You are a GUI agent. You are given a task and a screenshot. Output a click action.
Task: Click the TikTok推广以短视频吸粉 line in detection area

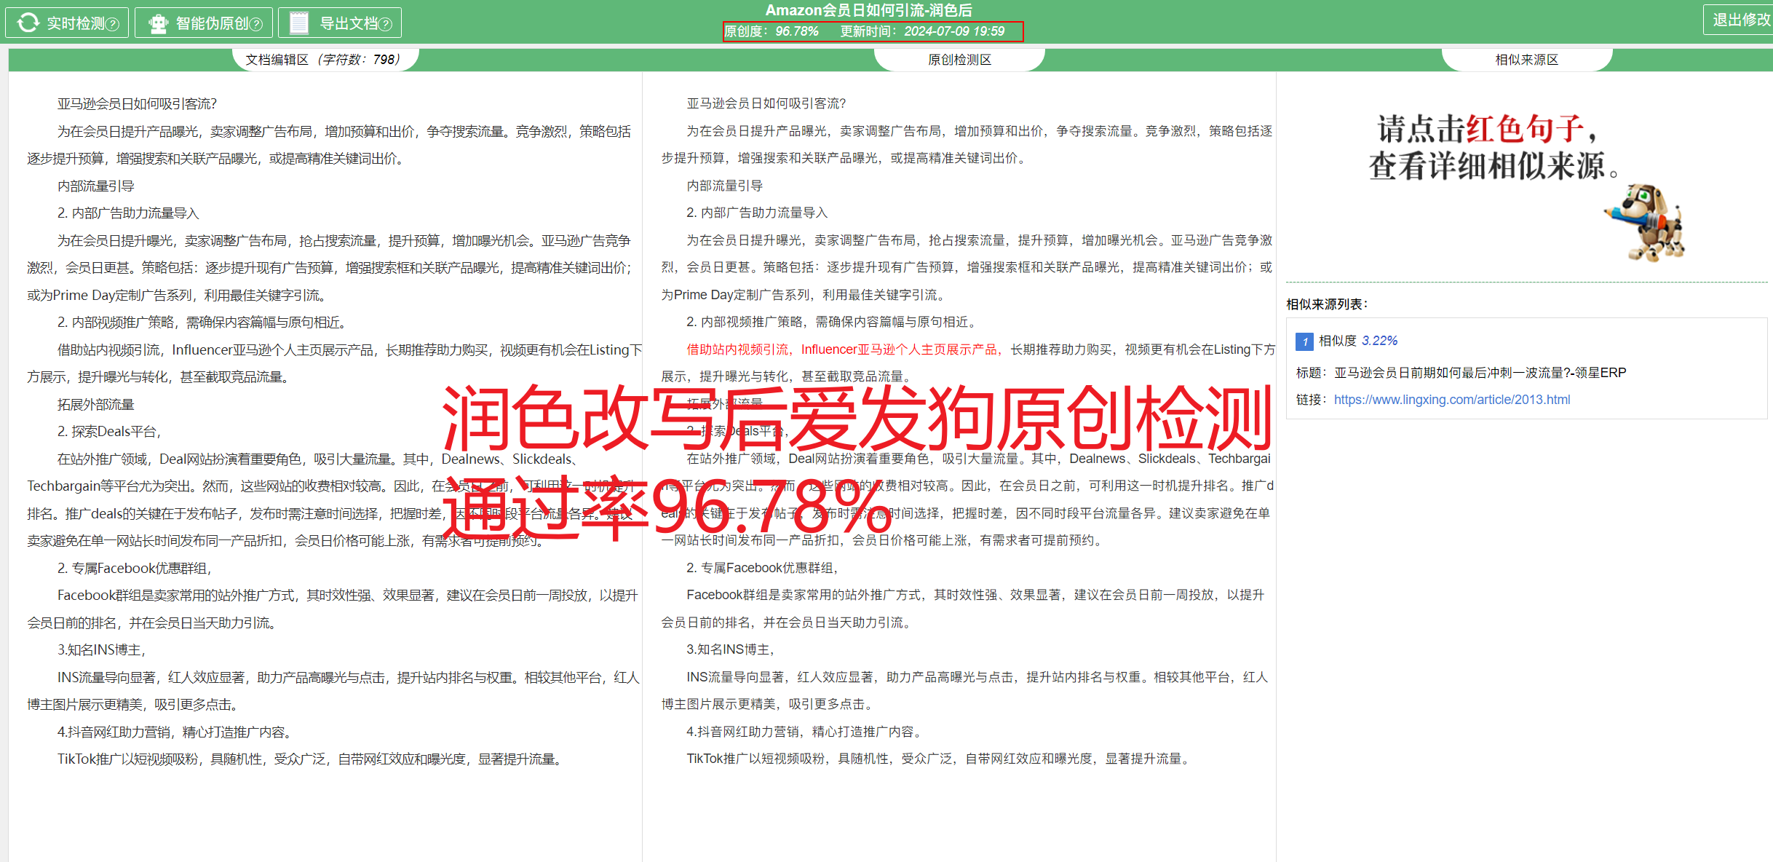[x=940, y=759]
